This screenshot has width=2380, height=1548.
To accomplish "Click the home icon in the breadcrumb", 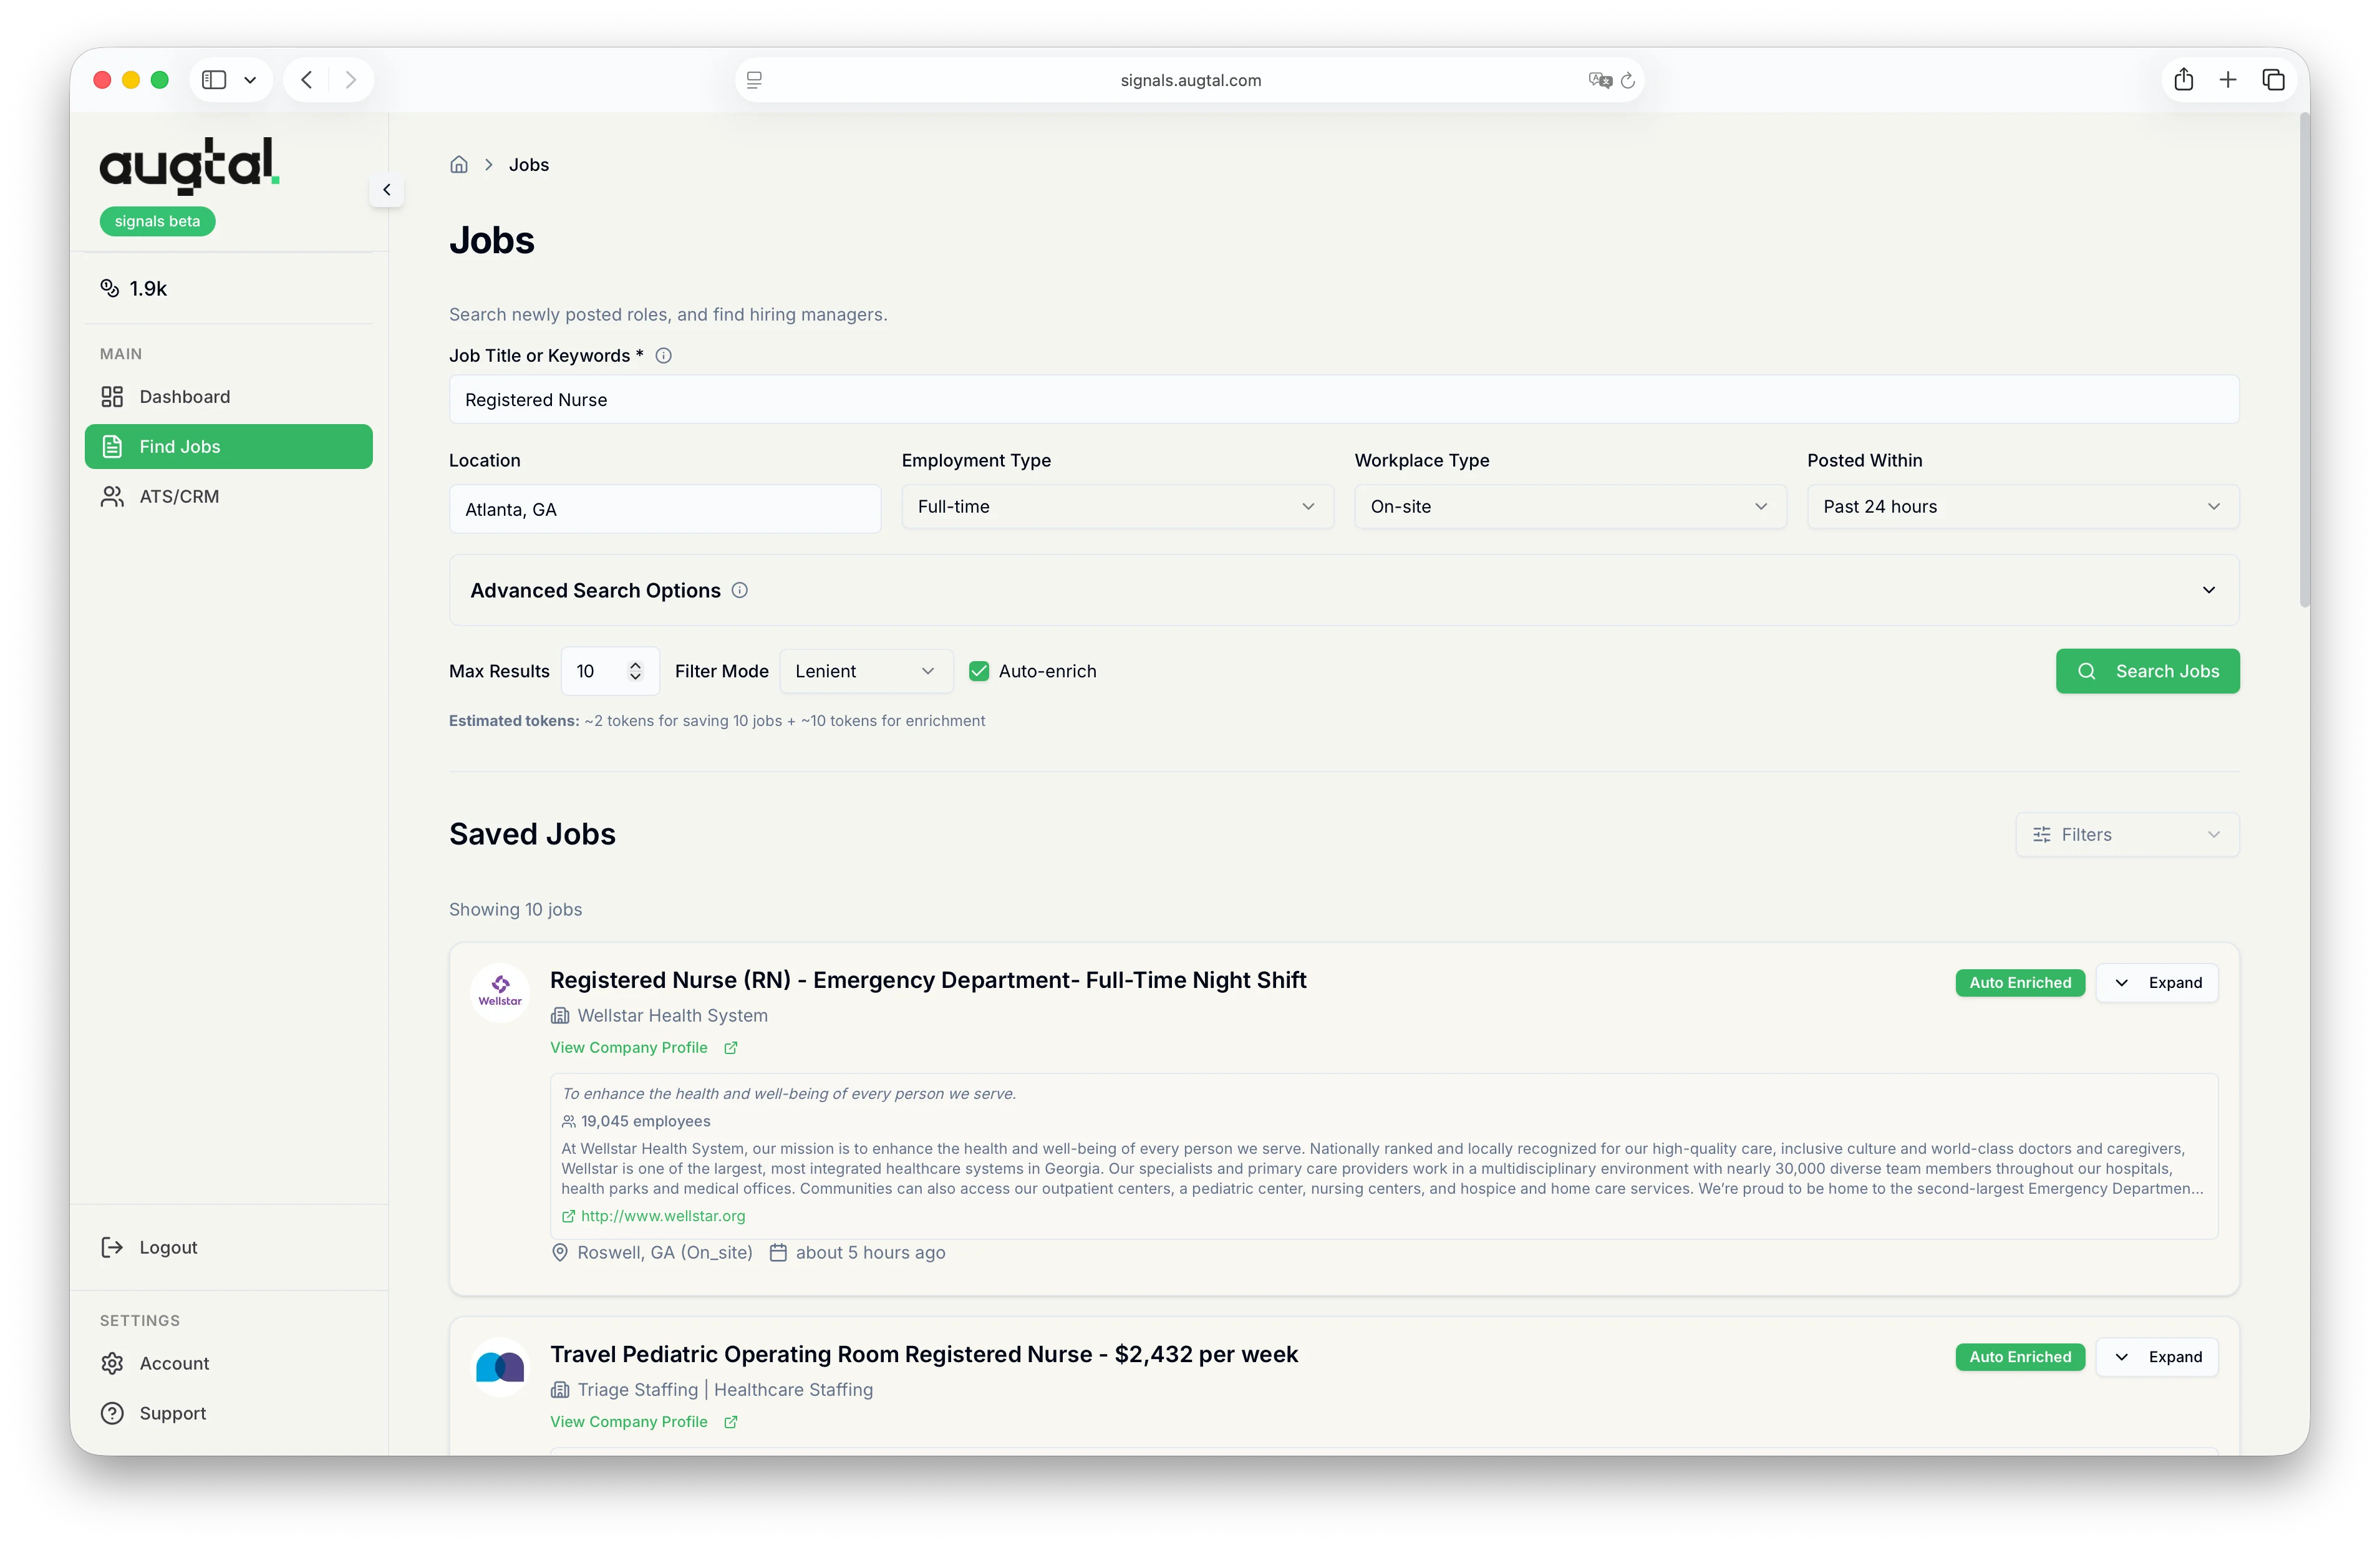I will [x=459, y=164].
